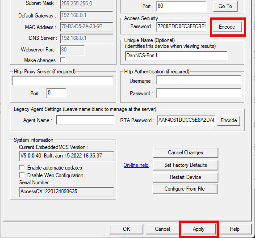Click the Apply button
The image size is (255, 238).
[199, 229]
